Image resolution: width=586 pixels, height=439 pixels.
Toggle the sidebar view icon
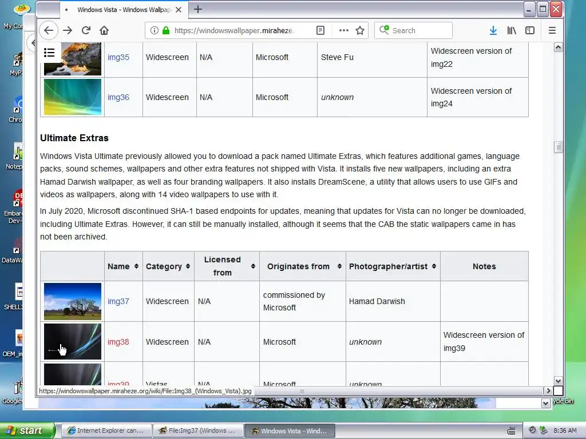530,30
